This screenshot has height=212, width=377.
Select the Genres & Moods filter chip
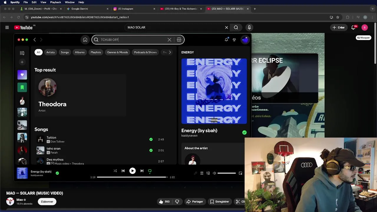[118, 52]
